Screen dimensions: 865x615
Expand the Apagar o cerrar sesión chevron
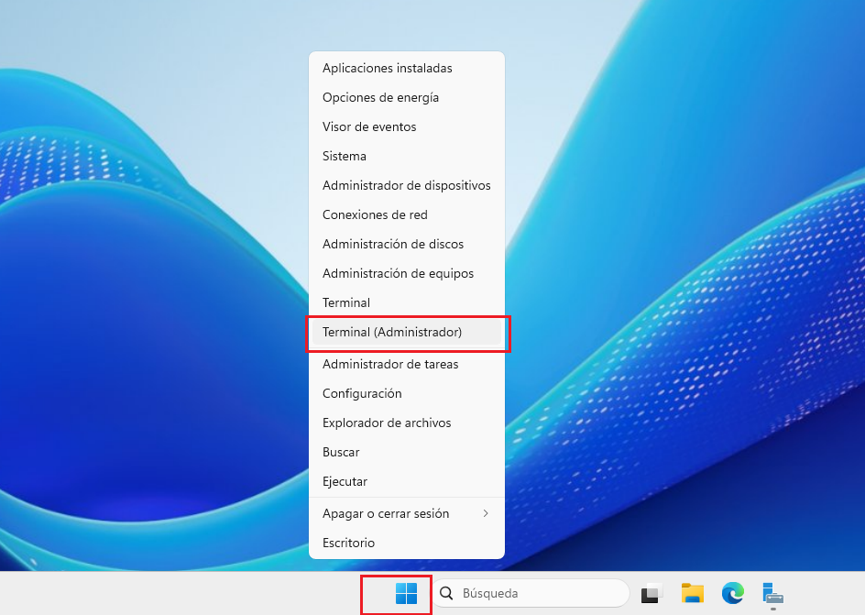click(486, 513)
